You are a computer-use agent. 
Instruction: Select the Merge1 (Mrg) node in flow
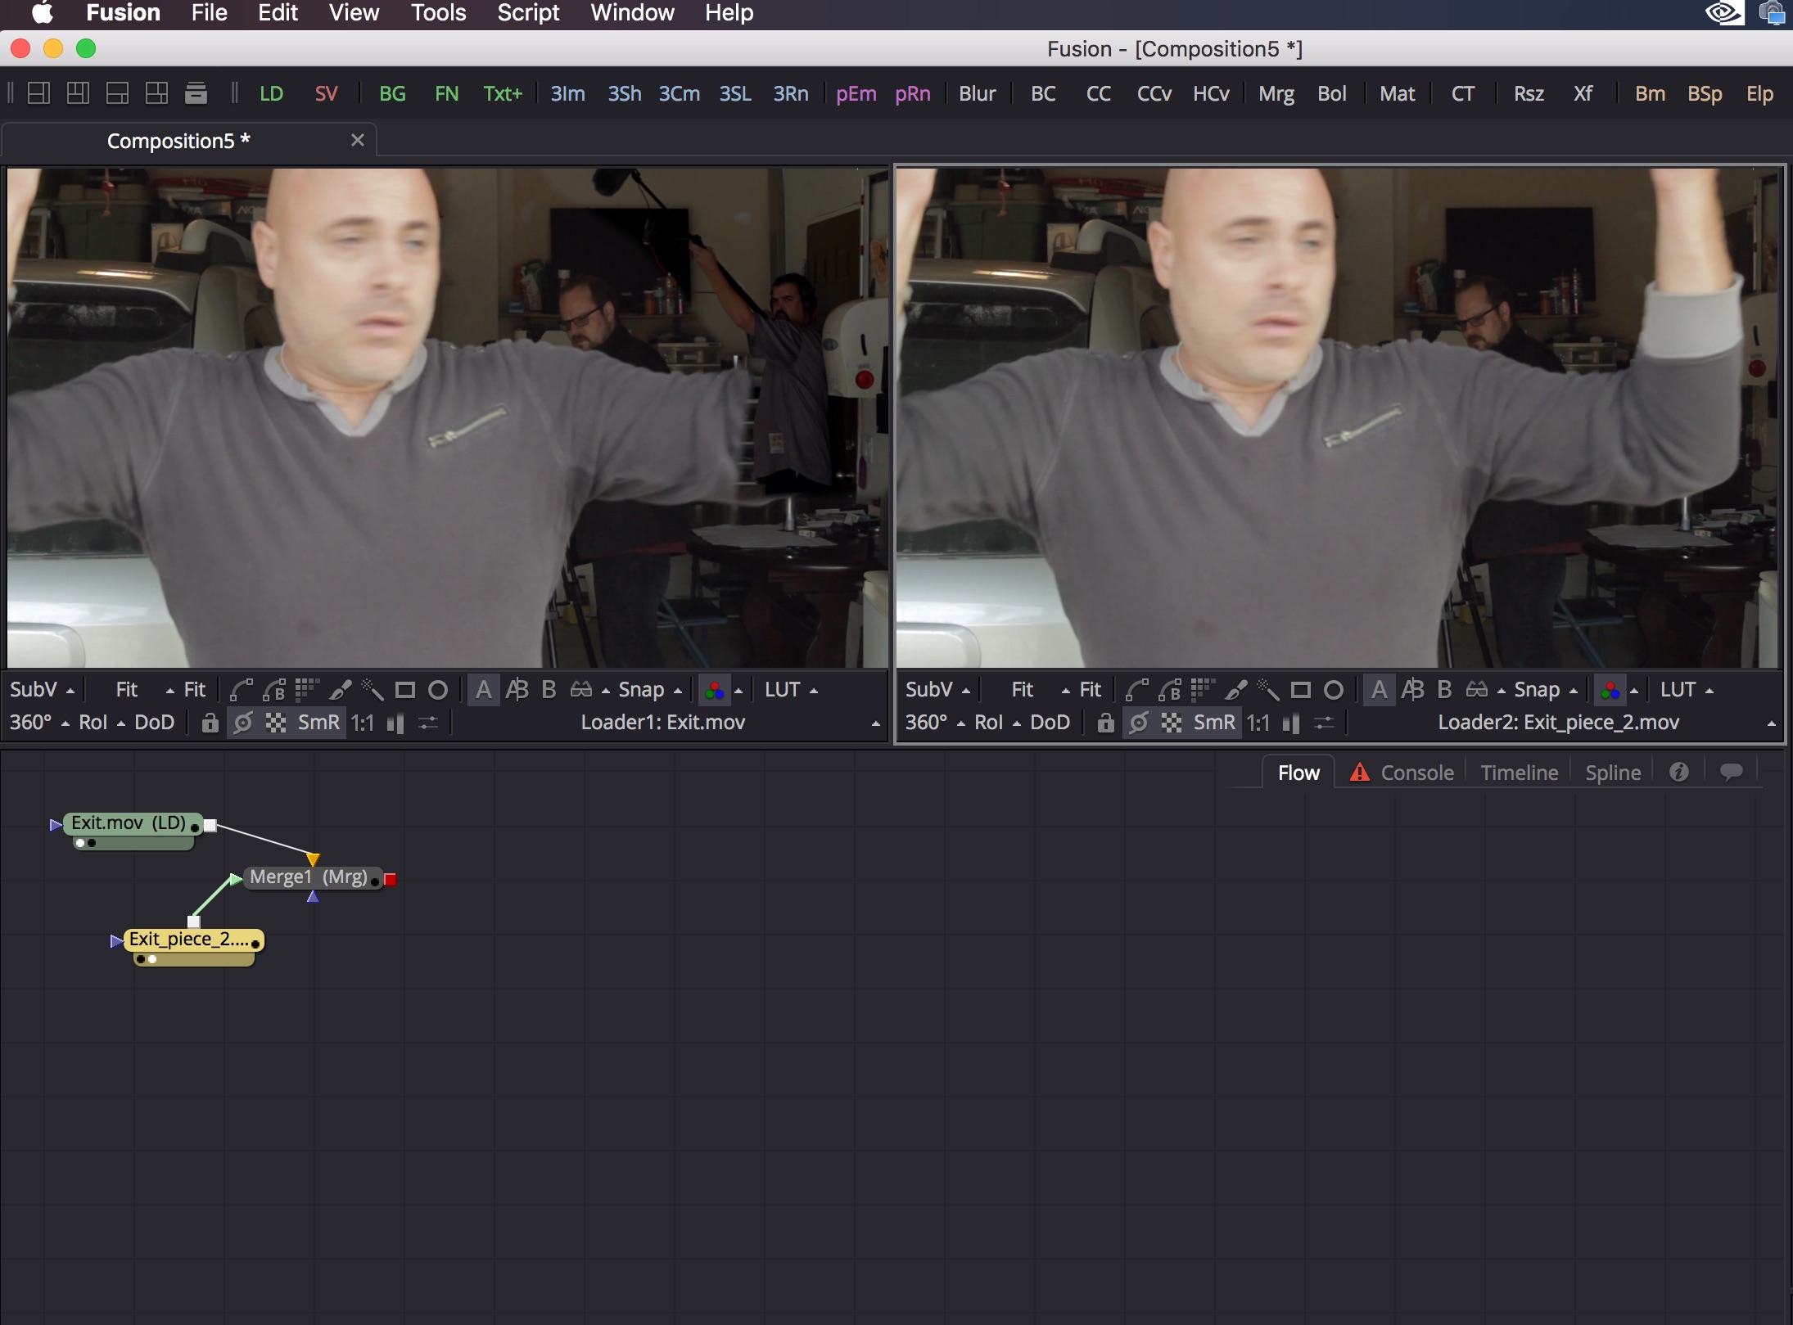click(314, 877)
